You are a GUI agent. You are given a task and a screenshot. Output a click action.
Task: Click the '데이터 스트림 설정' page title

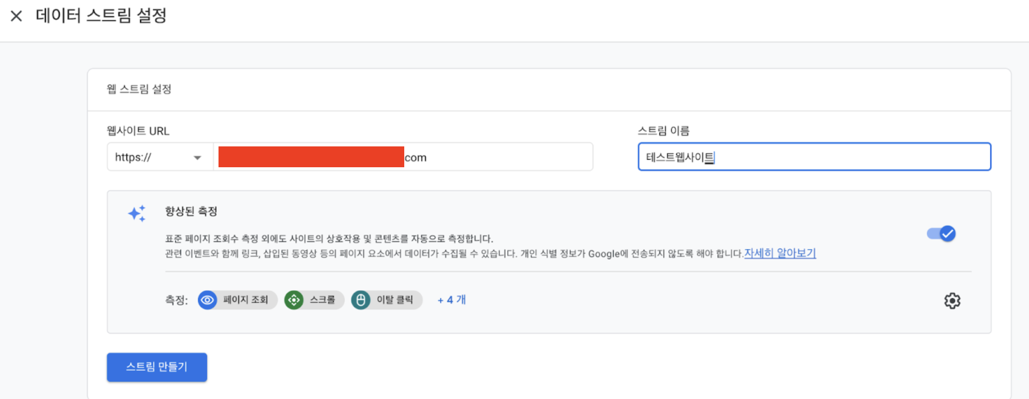101,16
